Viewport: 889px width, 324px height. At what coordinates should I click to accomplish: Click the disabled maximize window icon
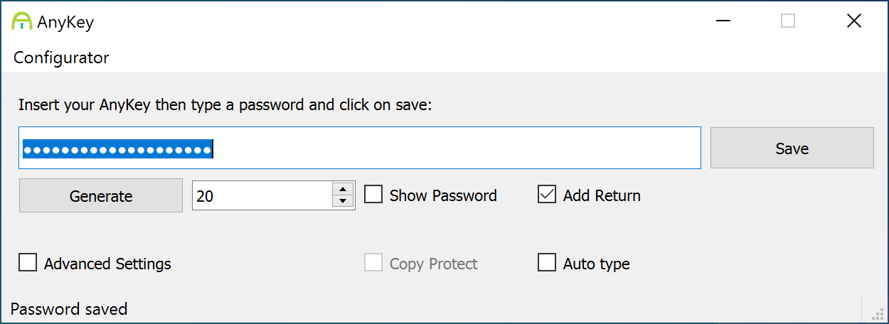tap(788, 21)
